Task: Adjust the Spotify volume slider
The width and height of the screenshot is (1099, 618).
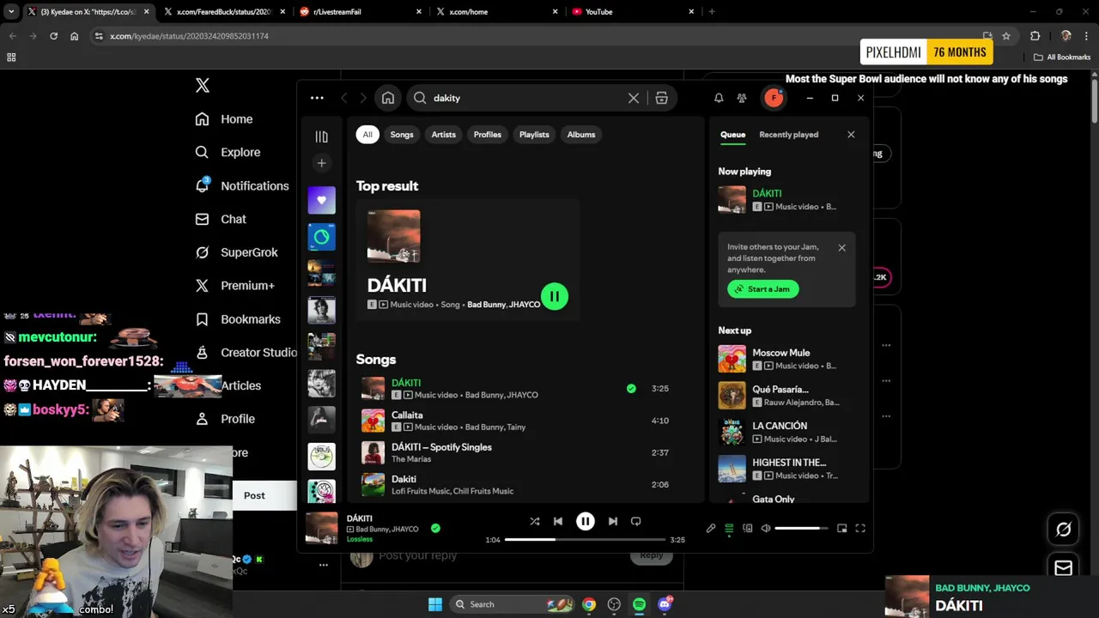Action: 802,529
